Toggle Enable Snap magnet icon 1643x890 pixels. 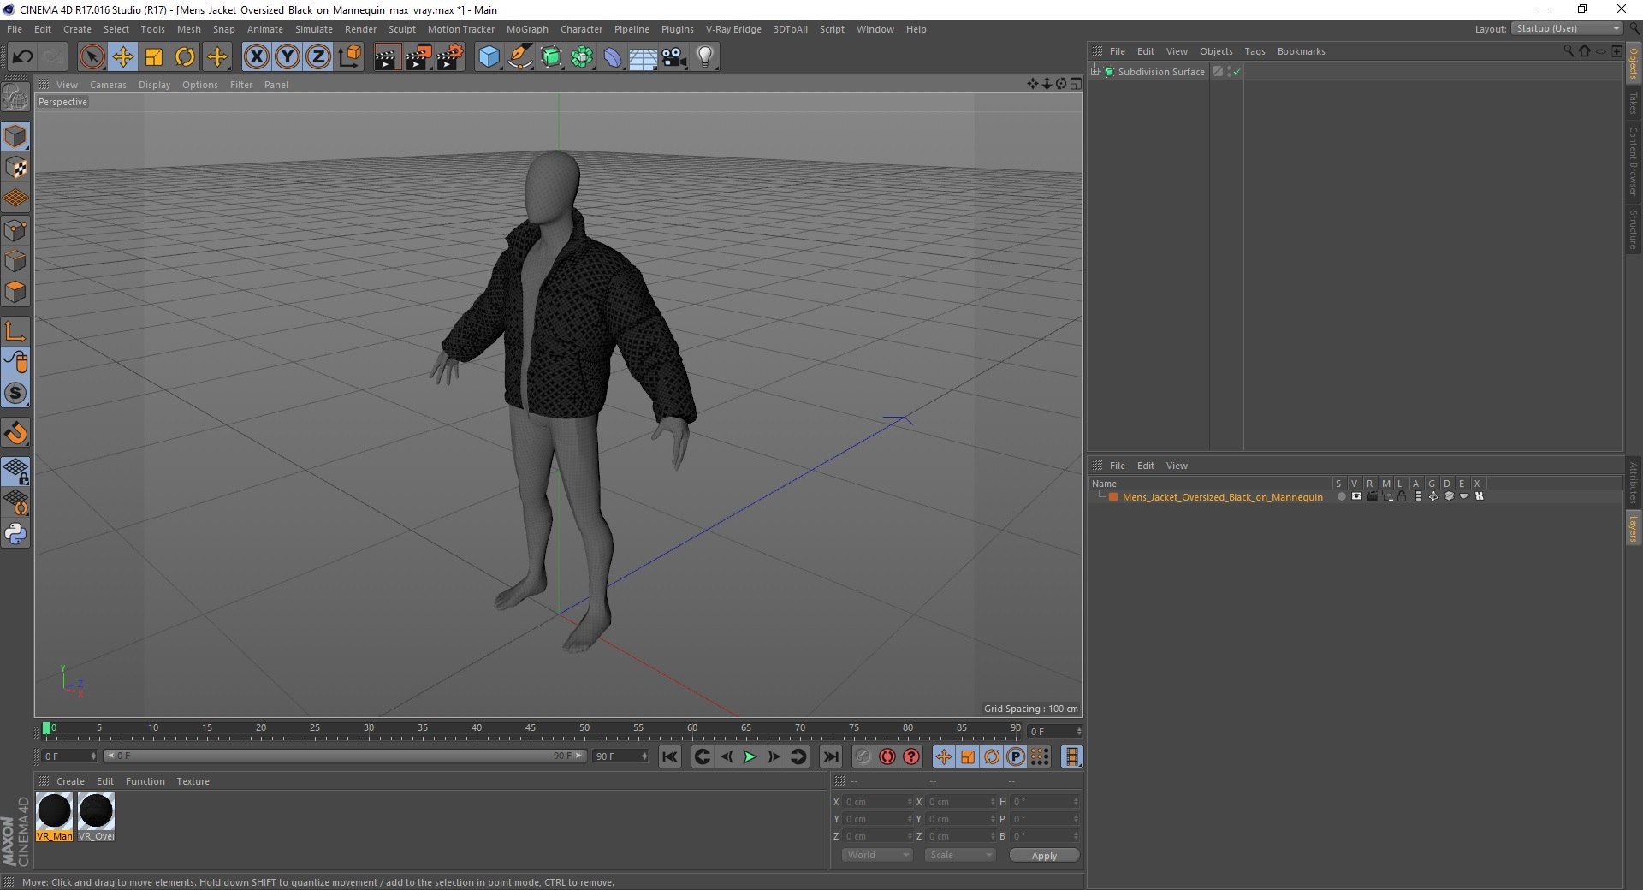pyautogui.click(x=15, y=433)
